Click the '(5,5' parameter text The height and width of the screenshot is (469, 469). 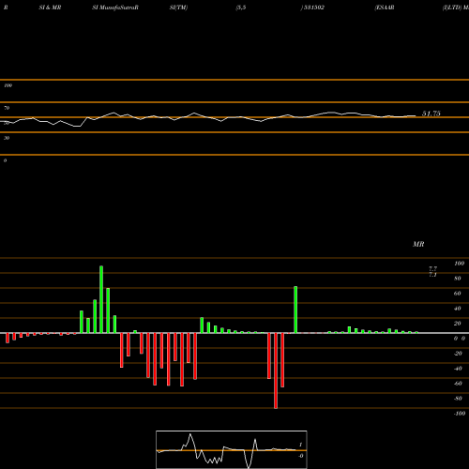pyautogui.click(x=241, y=8)
